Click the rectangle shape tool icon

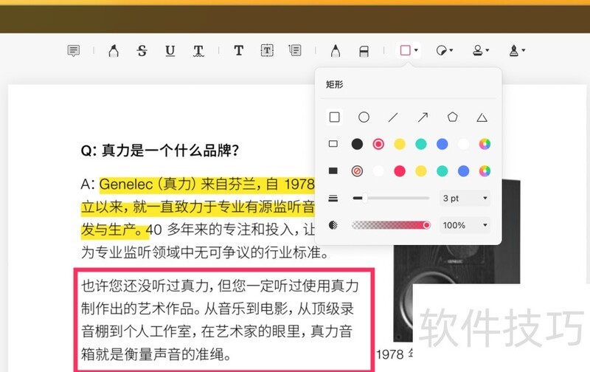tap(405, 50)
